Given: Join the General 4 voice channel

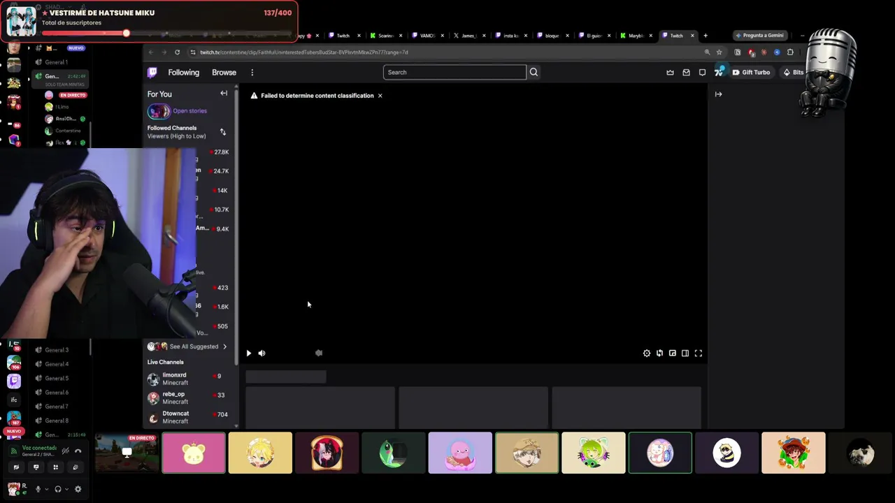Looking at the screenshot, I should point(57,364).
